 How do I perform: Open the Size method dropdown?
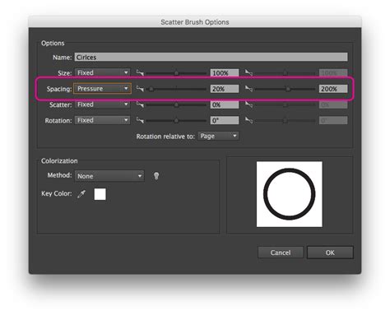[102, 72]
